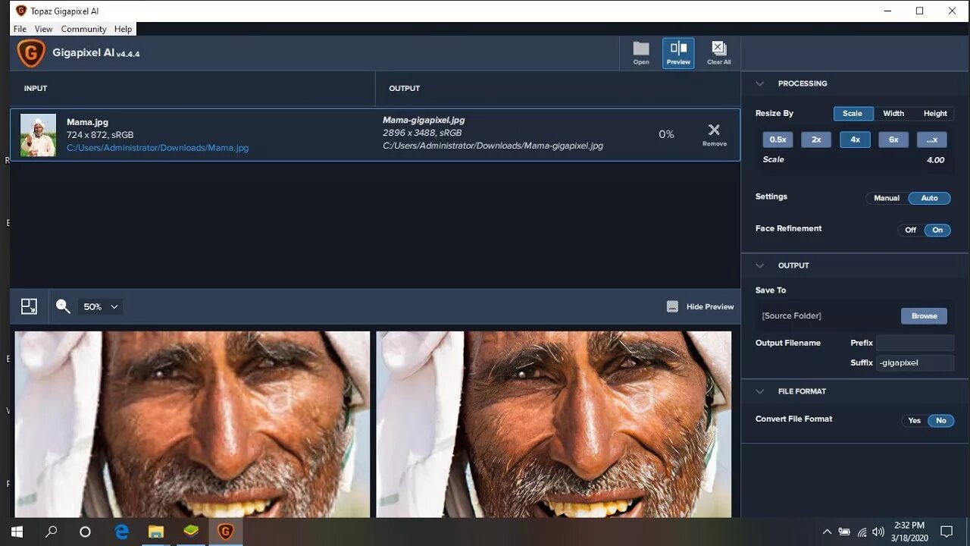This screenshot has height=546, width=970.
Task: Remove Mama.jpg with the X icon
Action: point(714,130)
